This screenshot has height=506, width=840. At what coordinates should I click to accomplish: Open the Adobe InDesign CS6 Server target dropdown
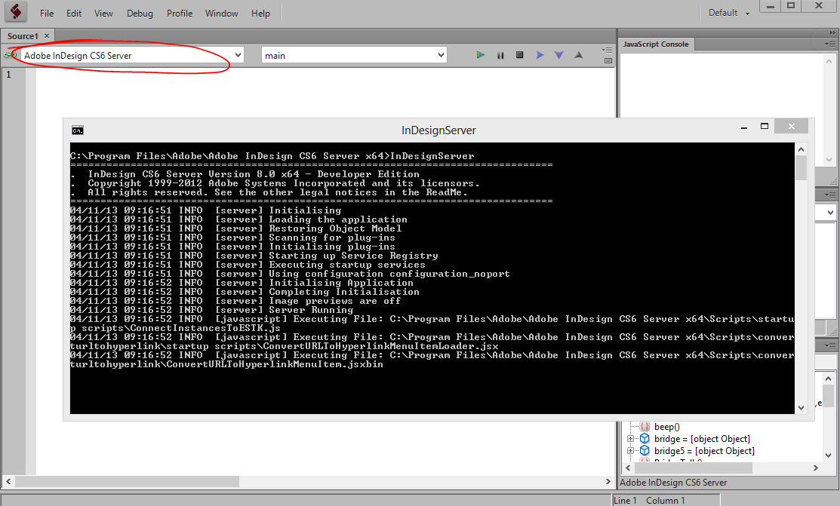click(x=132, y=55)
